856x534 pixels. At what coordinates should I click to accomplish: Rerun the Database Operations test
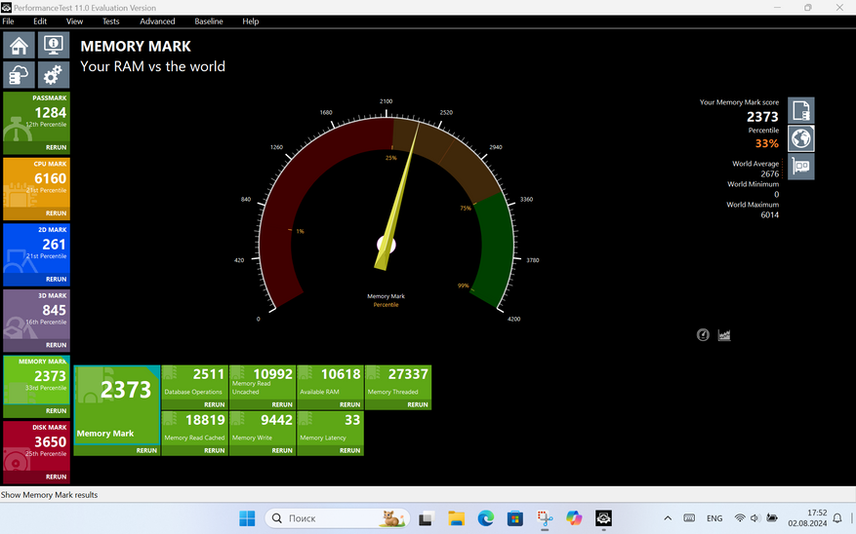(214, 404)
